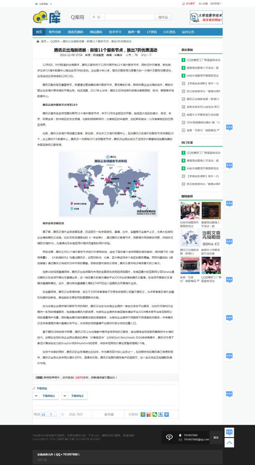Focus the site search text box
Image resolution: width=255 pixels, height=465 pixels.
130,17
